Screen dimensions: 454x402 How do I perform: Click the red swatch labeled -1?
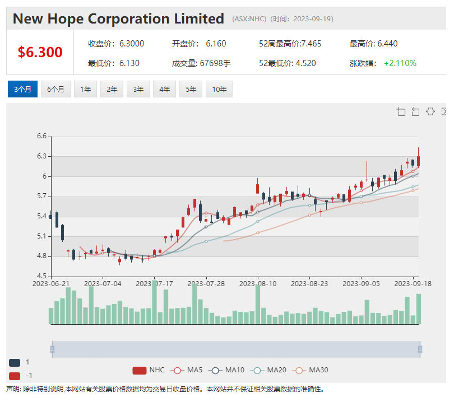[15, 375]
